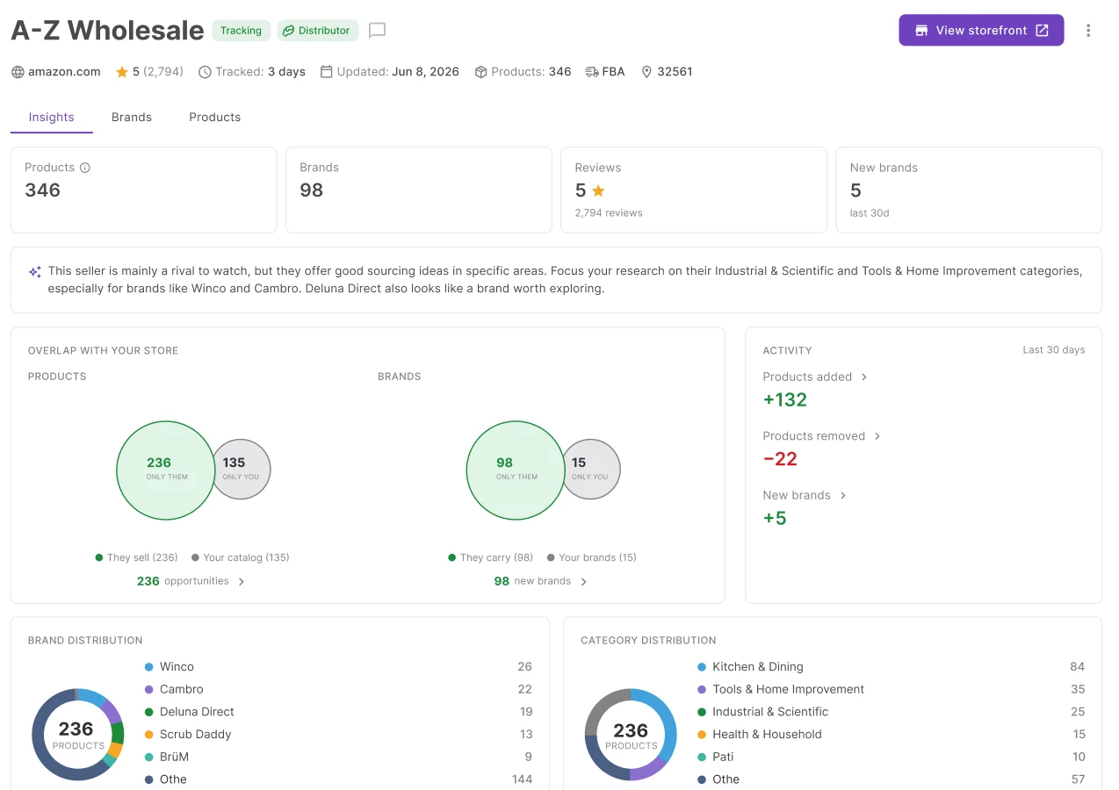1119x790 pixels.
Task: Click the Winco blue color dot
Action: tap(148, 667)
